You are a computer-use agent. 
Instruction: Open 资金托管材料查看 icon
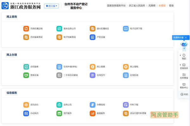tap(126, 113)
